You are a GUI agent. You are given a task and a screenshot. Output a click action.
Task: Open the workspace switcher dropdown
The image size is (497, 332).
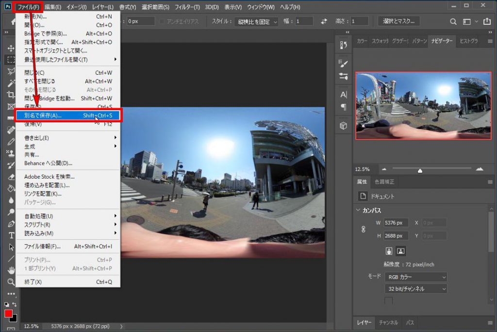tap(469, 21)
